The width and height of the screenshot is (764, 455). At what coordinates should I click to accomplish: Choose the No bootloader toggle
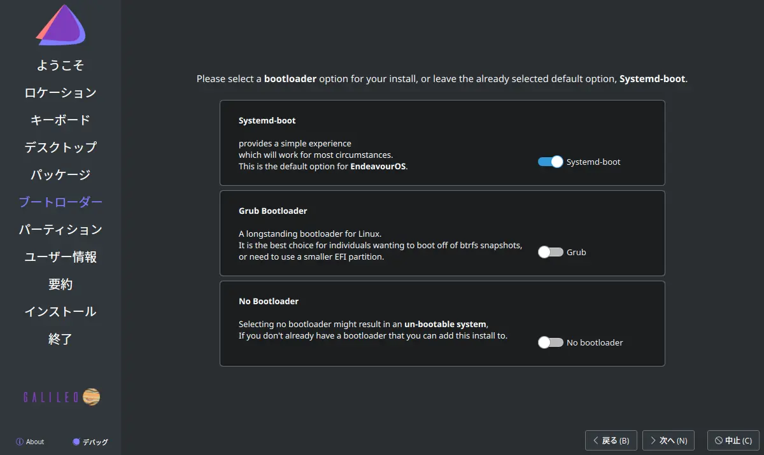(x=550, y=342)
